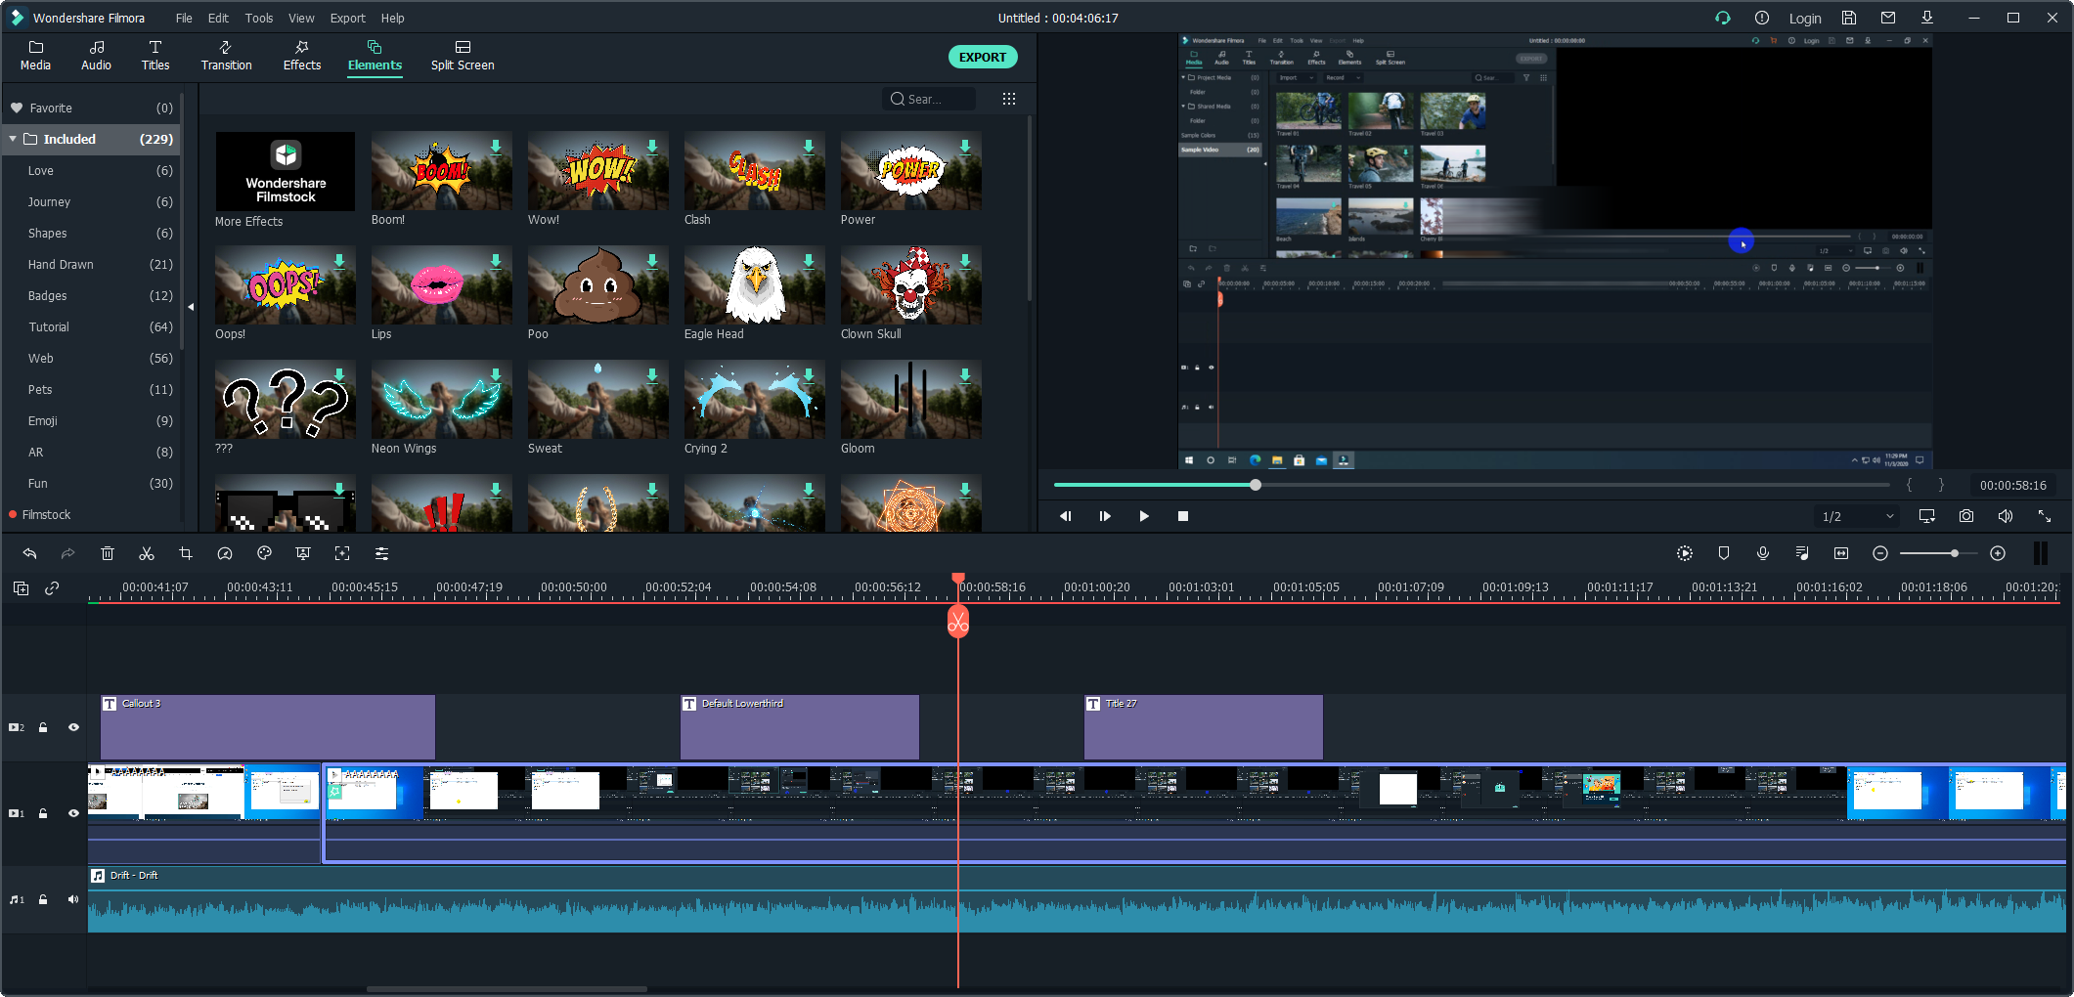Collapse the left category panel arrow
This screenshot has height=997, width=2074.
point(191,307)
